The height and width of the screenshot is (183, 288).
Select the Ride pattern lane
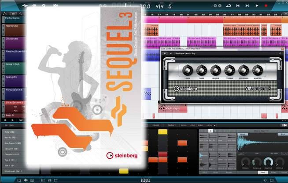coord(9,132)
